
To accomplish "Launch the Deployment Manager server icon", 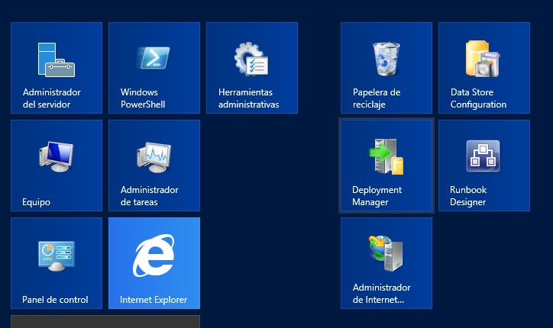I will pos(386,156).
